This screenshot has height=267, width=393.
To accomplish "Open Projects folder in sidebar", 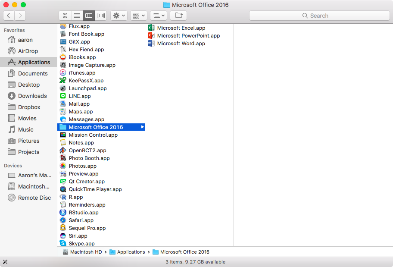I will pos(28,152).
